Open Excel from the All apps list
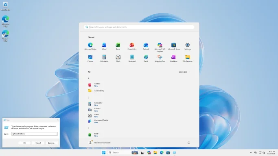Viewport: 278px width, 156px height. point(93,134)
